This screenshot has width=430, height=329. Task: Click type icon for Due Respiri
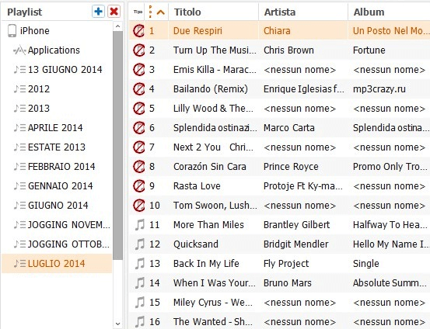pyautogui.click(x=138, y=31)
